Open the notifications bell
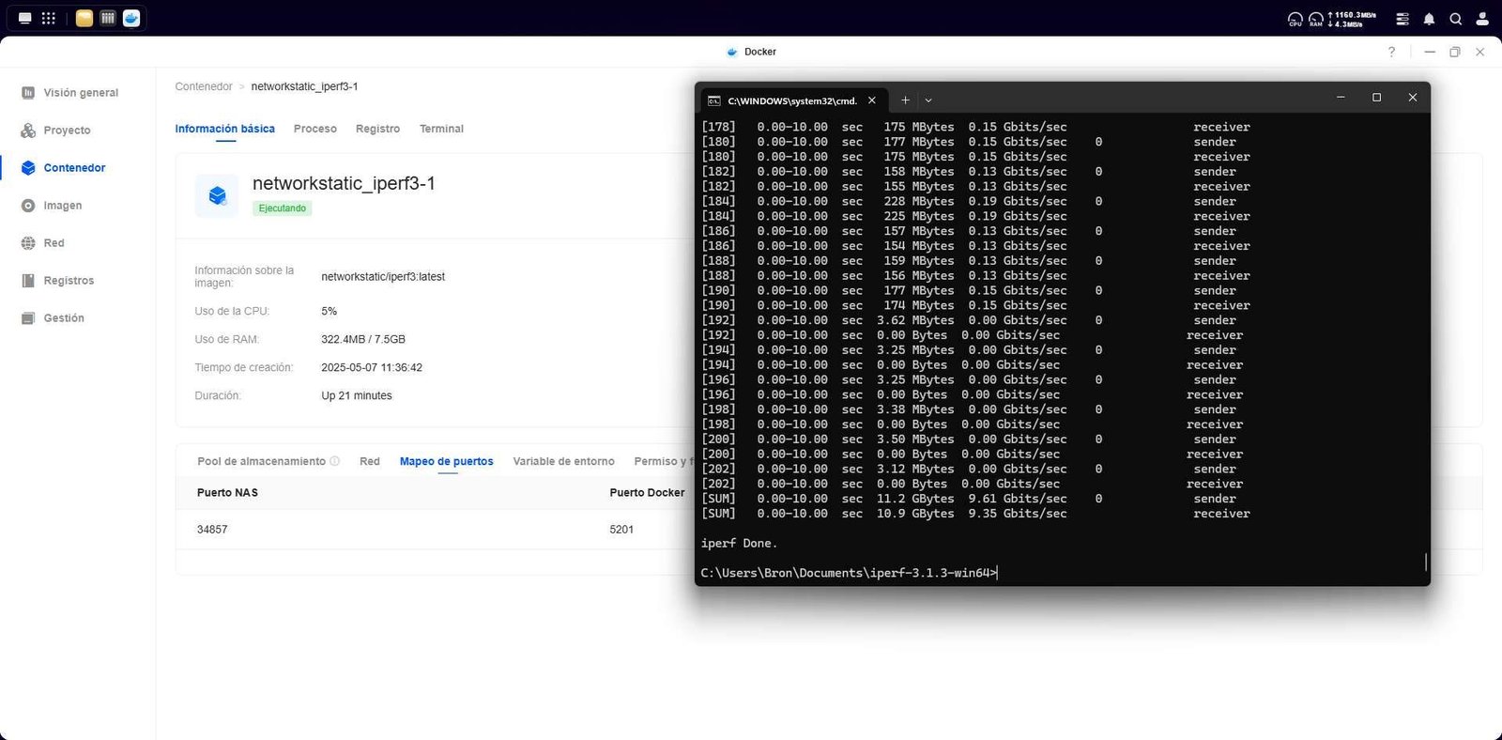The height and width of the screenshot is (740, 1502). tap(1429, 19)
